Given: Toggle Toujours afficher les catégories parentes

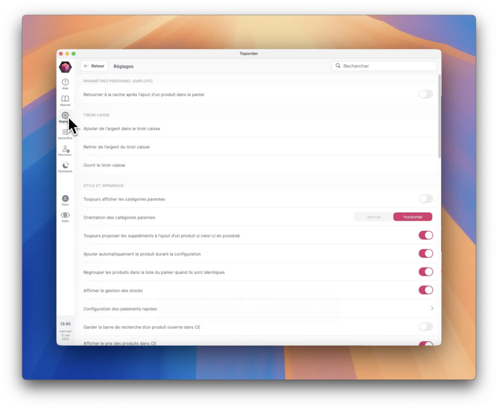Looking at the screenshot, I should [x=426, y=199].
